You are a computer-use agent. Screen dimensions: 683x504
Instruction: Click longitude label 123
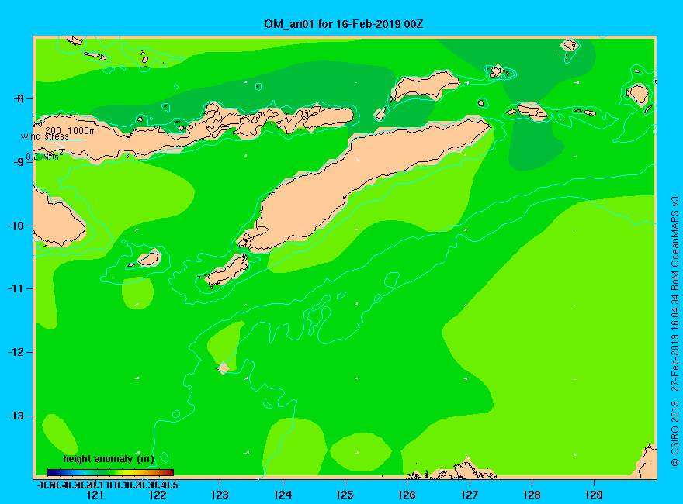tap(220, 495)
